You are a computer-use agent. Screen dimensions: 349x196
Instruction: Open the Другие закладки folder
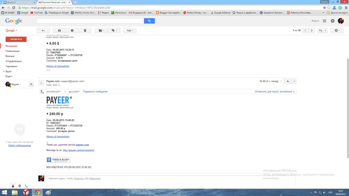click(337, 13)
